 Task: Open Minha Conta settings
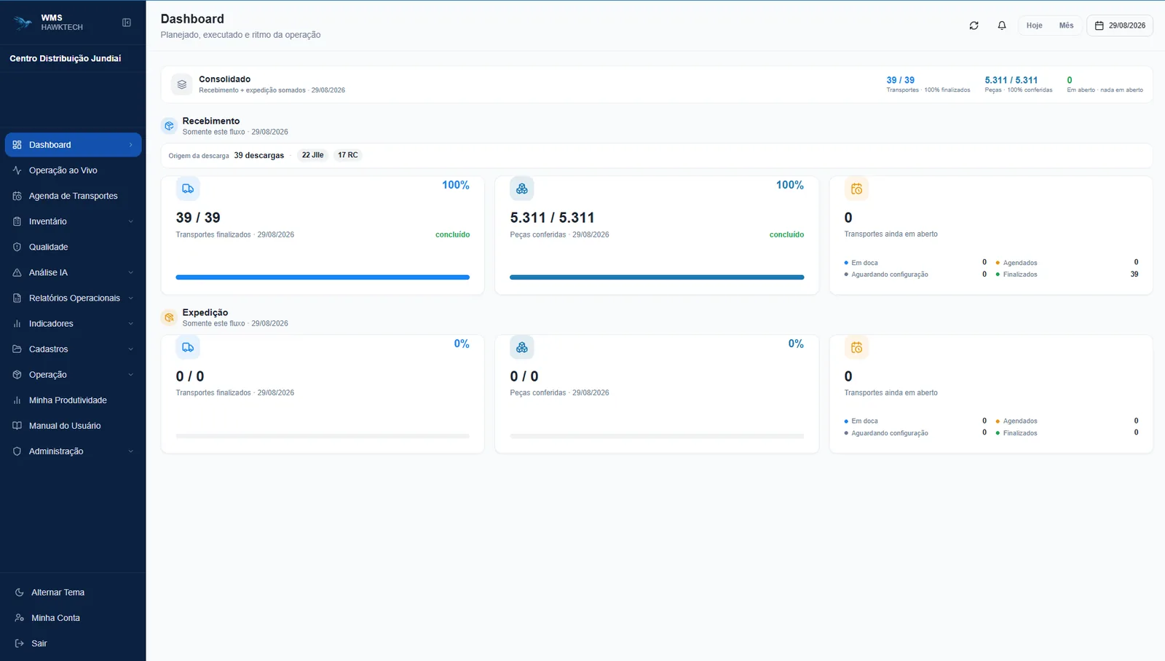click(x=73, y=618)
